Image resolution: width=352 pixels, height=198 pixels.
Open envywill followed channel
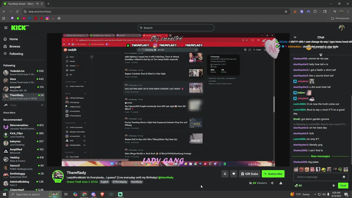pos(23,89)
